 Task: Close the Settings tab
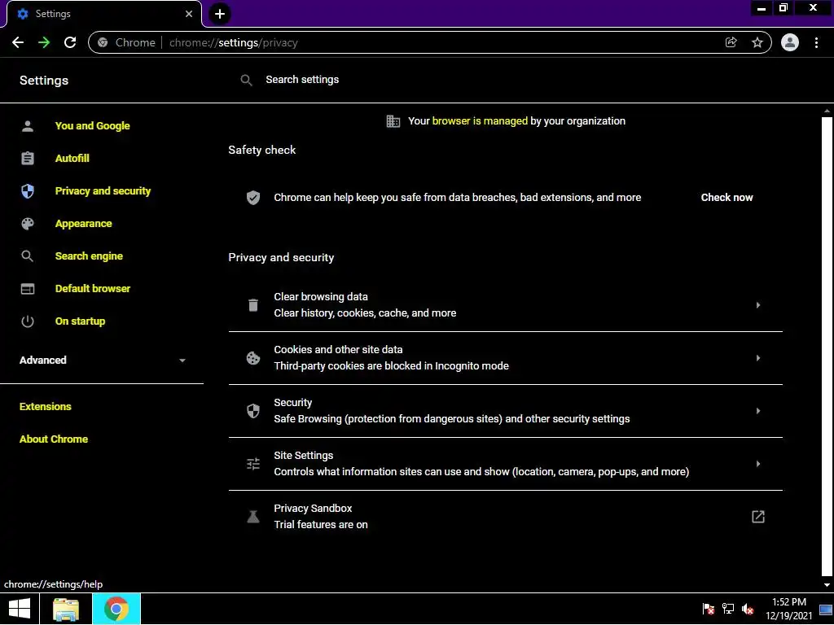click(x=189, y=14)
